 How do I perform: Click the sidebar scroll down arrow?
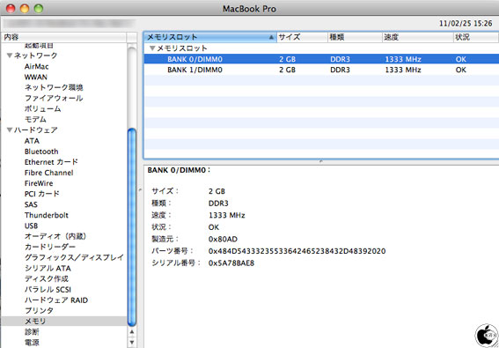tap(132, 343)
